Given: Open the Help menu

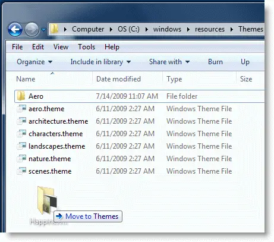Looking at the screenshot, I should (112, 47).
